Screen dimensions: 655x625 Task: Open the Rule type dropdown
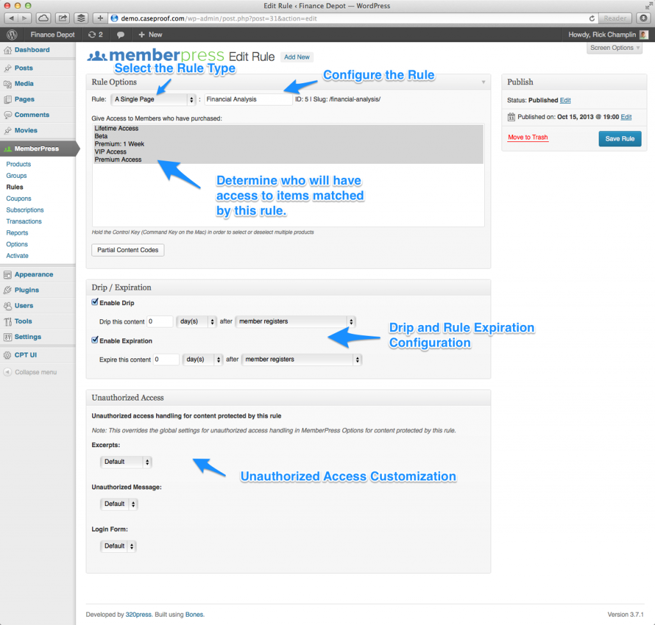[x=154, y=99]
